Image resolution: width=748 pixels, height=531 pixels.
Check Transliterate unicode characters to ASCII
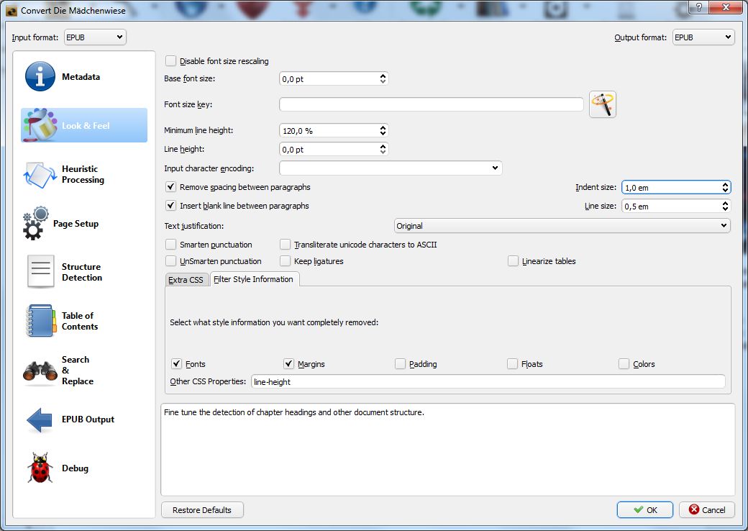point(286,244)
